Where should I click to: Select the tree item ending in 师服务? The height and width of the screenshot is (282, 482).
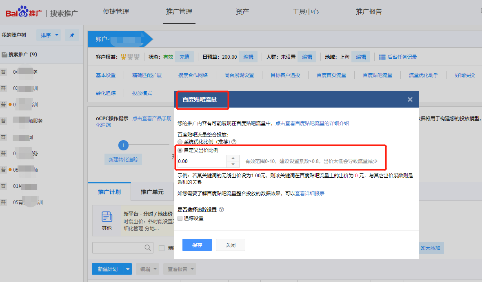(x=28, y=121)
